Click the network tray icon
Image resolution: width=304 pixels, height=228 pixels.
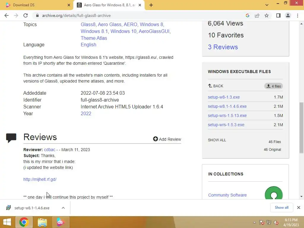click(x=269, y=222)
